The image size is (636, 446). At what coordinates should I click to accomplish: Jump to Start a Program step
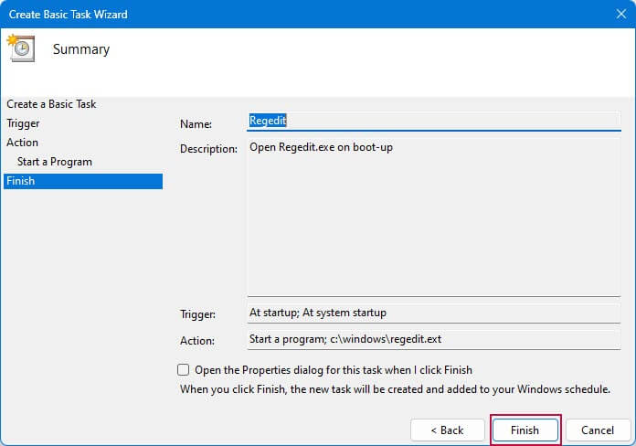55,162
